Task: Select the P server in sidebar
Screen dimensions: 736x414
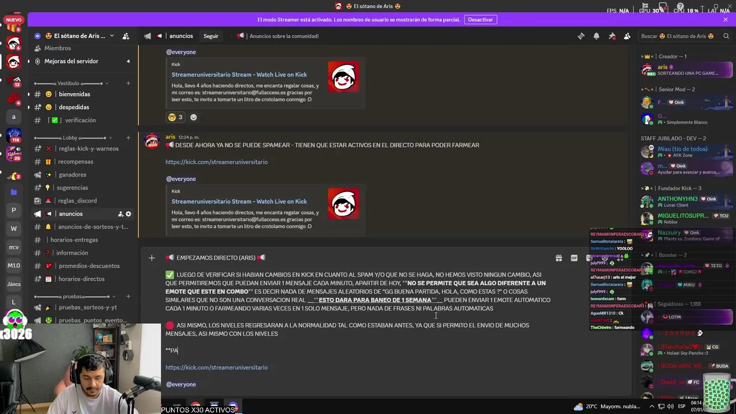Action: [14, 210]
